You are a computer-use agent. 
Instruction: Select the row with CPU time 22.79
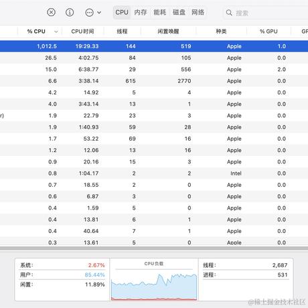[x=154, y=116]
